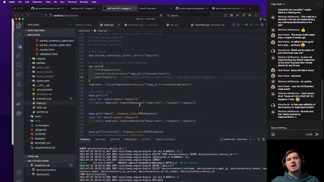Click browser Search field
Screen dimensions: 324x182
pyautogui.click(x=188, y=15)
